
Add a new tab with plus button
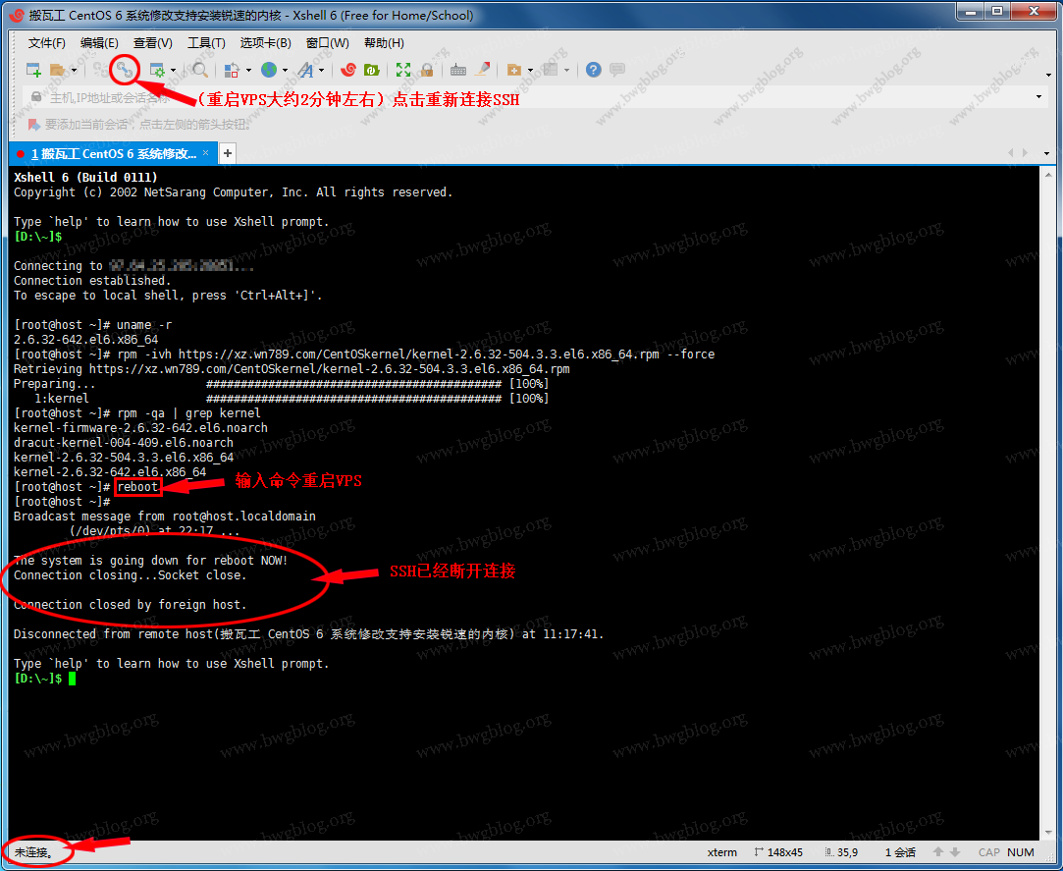(x=228, y=153)
